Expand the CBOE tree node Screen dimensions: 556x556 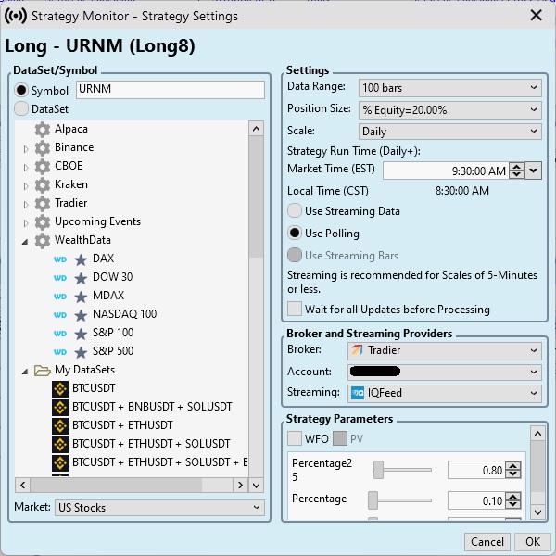click(x=26, y=168)
